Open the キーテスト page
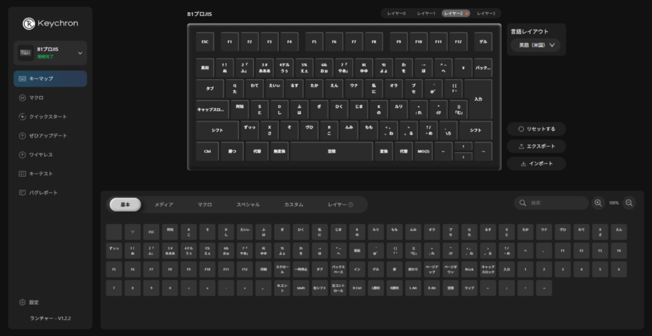The image size is (652, 336). pyautogui.click(x=40, y=173)
